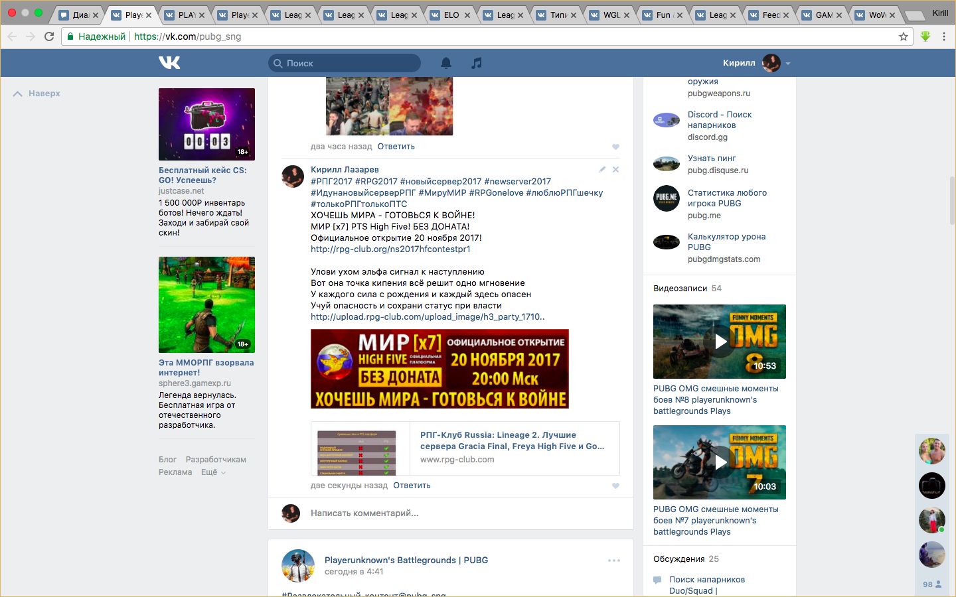Close the ELO browser tab

(x=467, y=15)
